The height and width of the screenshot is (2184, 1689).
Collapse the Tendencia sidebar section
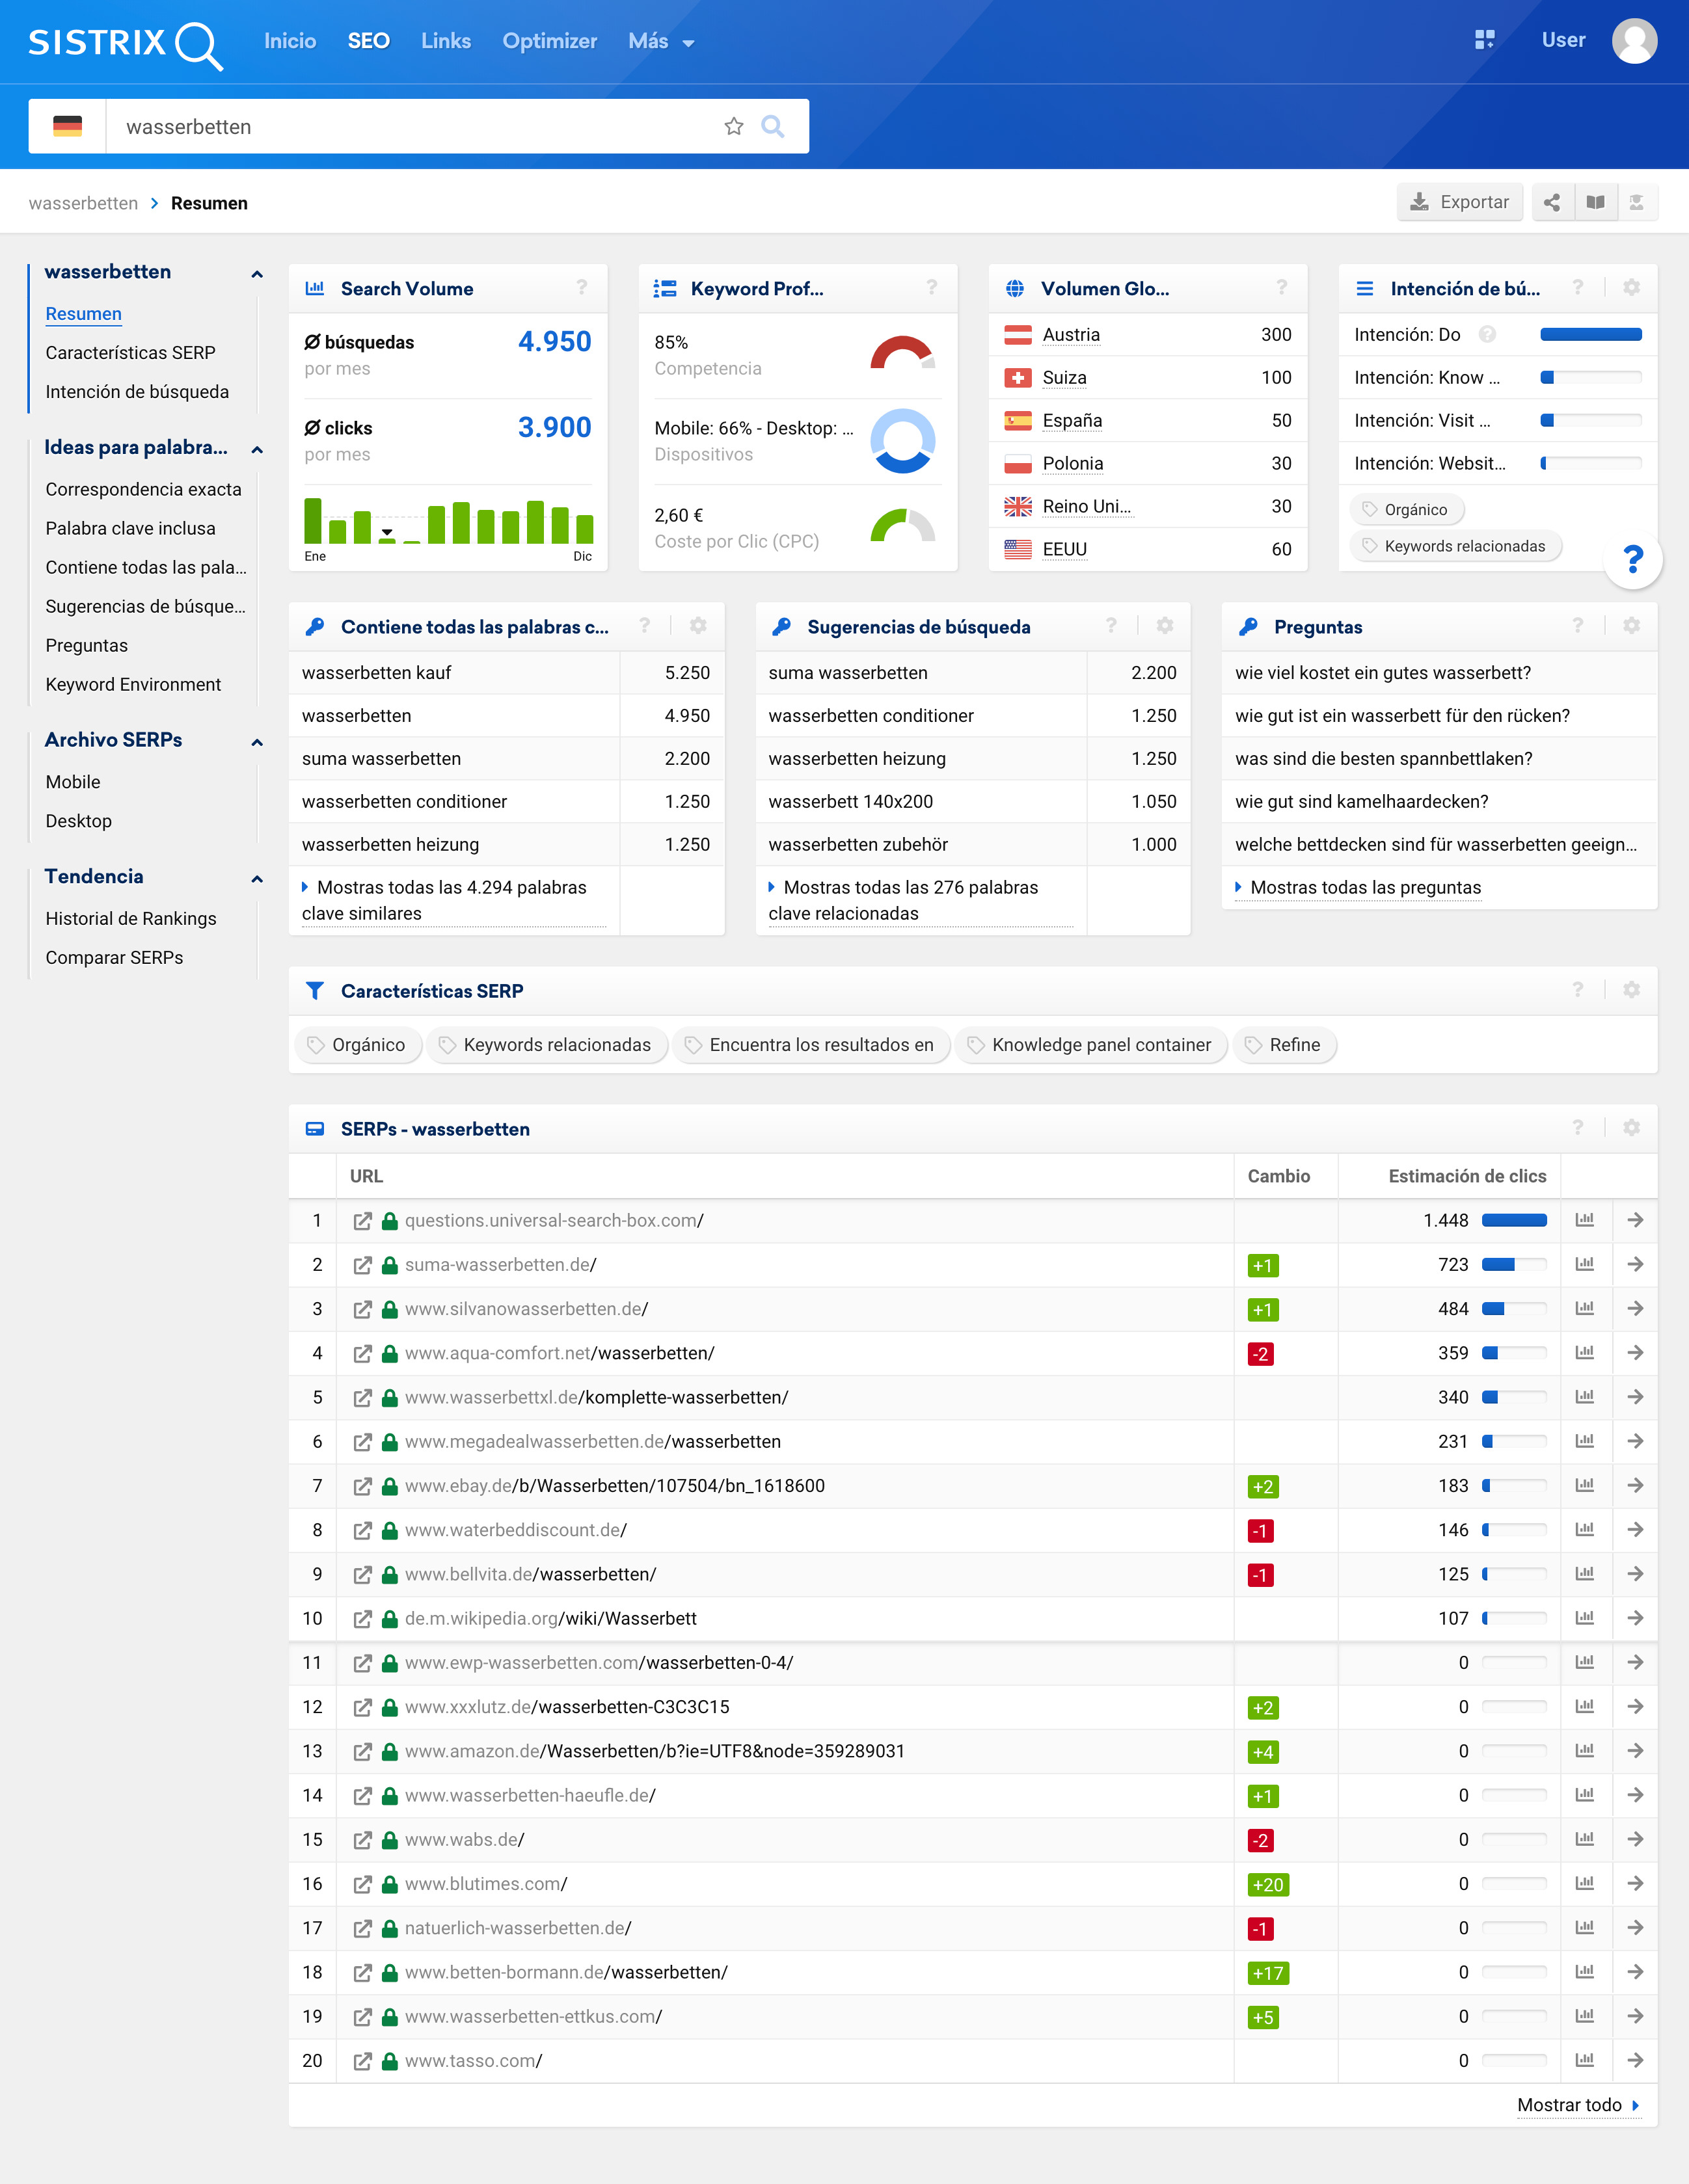257,878
